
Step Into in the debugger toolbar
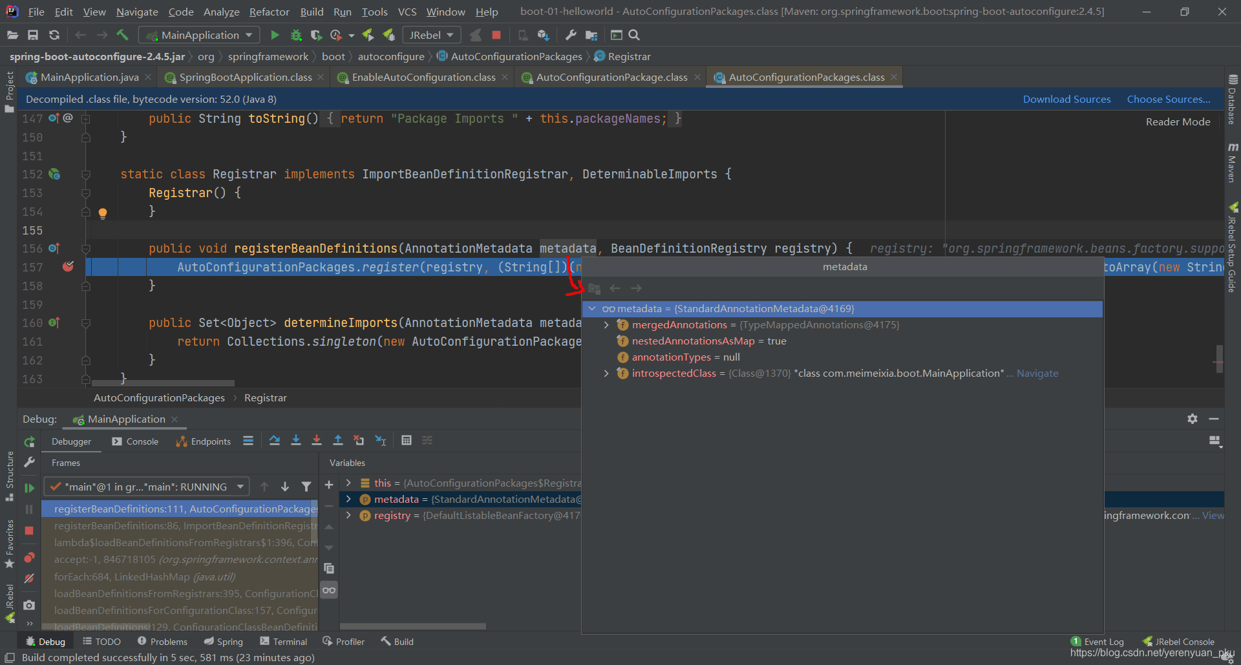tap(295, 440)
